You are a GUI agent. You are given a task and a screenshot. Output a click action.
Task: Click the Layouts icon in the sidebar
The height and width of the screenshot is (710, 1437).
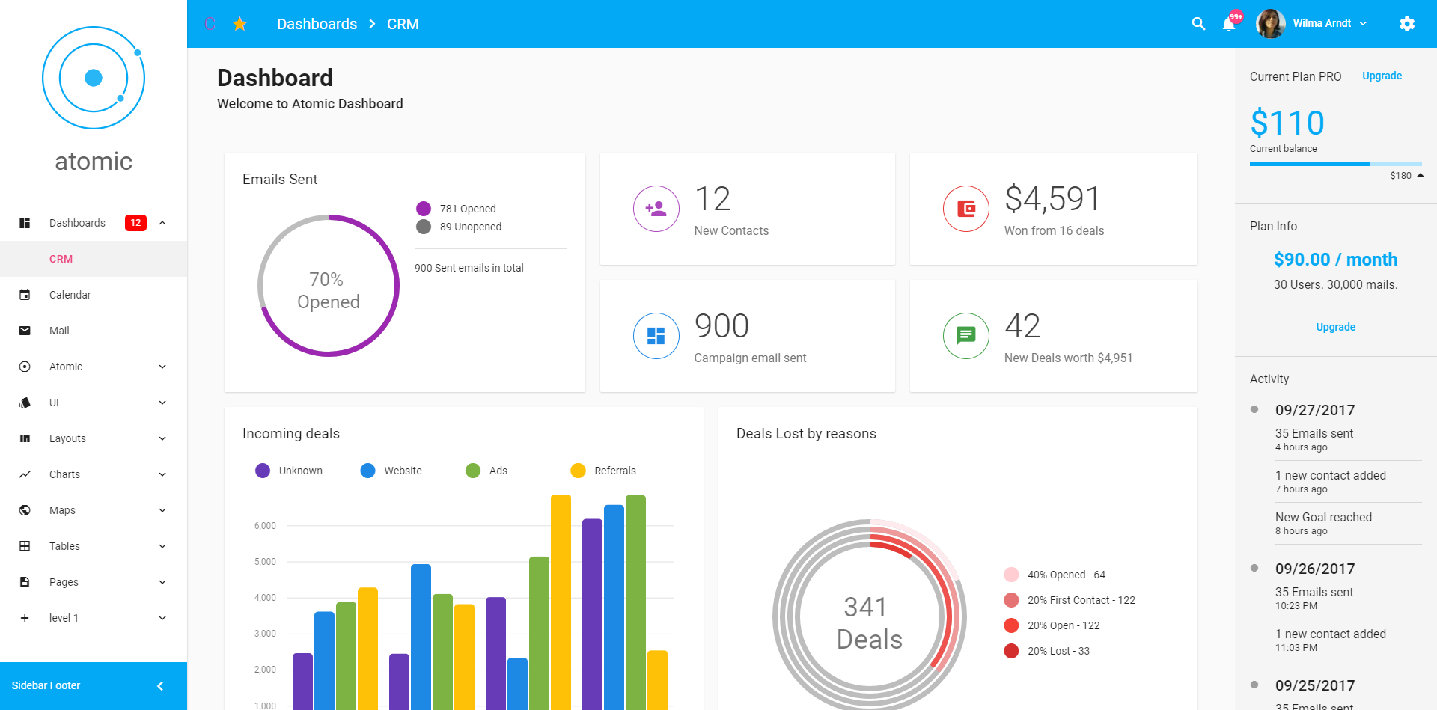pyautogui.click(x=25, y=438)
